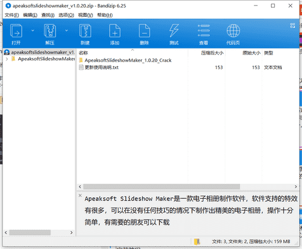This screenshot has height=249, width=302.
Task: Open the 帮助(H) menu
Action: (x=105, y=15)
